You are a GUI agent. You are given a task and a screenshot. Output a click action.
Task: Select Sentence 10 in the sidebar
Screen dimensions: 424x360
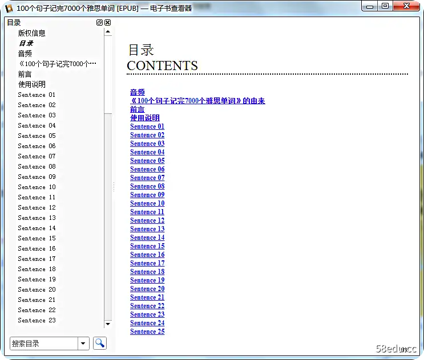point(37,187)
